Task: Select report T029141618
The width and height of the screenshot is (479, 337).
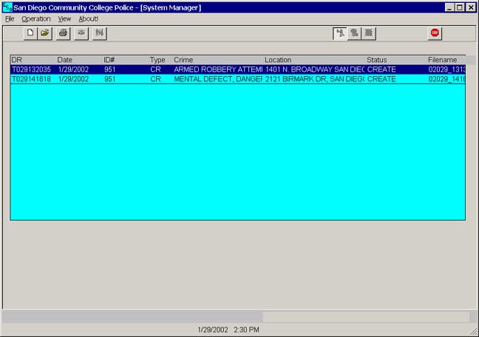Action: coord(238,79)
